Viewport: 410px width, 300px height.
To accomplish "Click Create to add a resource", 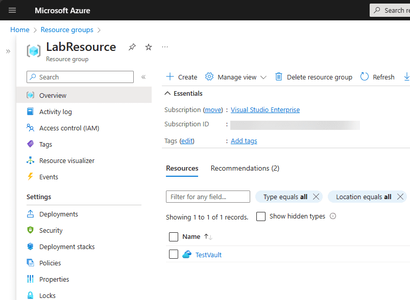I will [181, 77].
